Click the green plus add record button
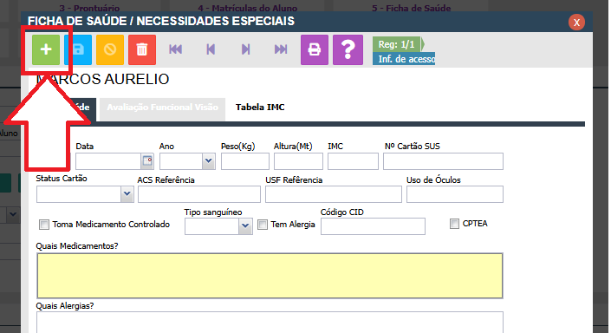This screenshot has height=333, width=611. [46, 49]
